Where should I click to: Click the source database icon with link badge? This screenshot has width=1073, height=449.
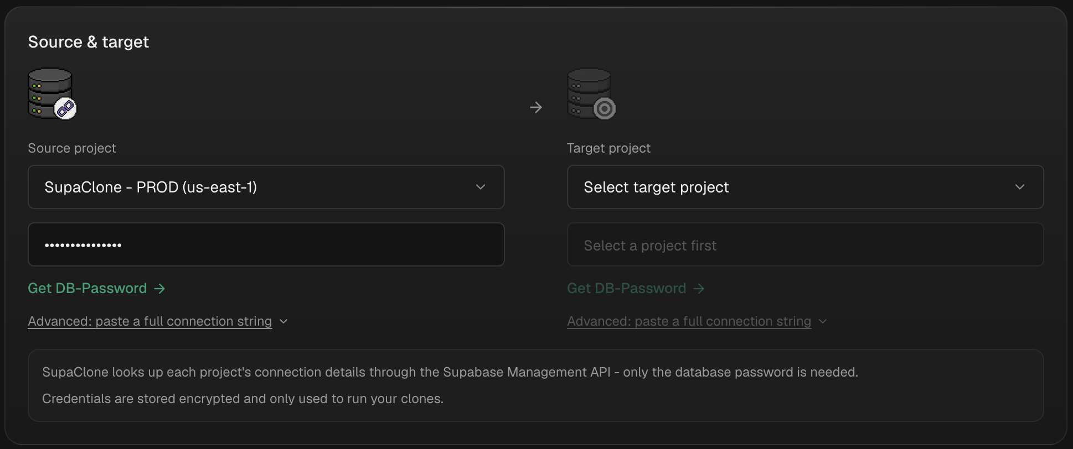[52, 93]
